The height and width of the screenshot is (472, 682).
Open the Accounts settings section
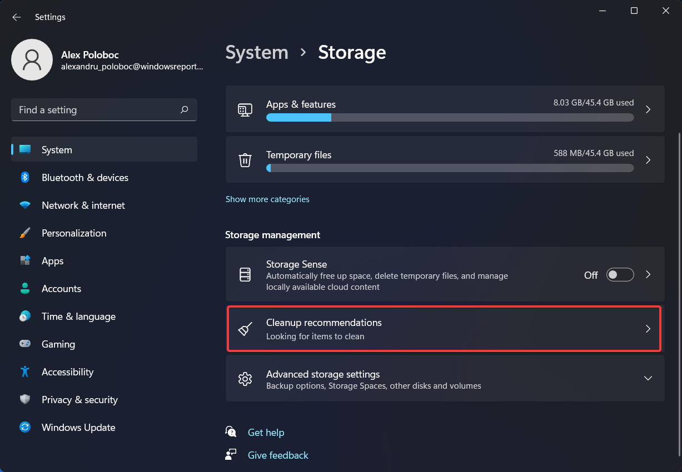point(61,289)
